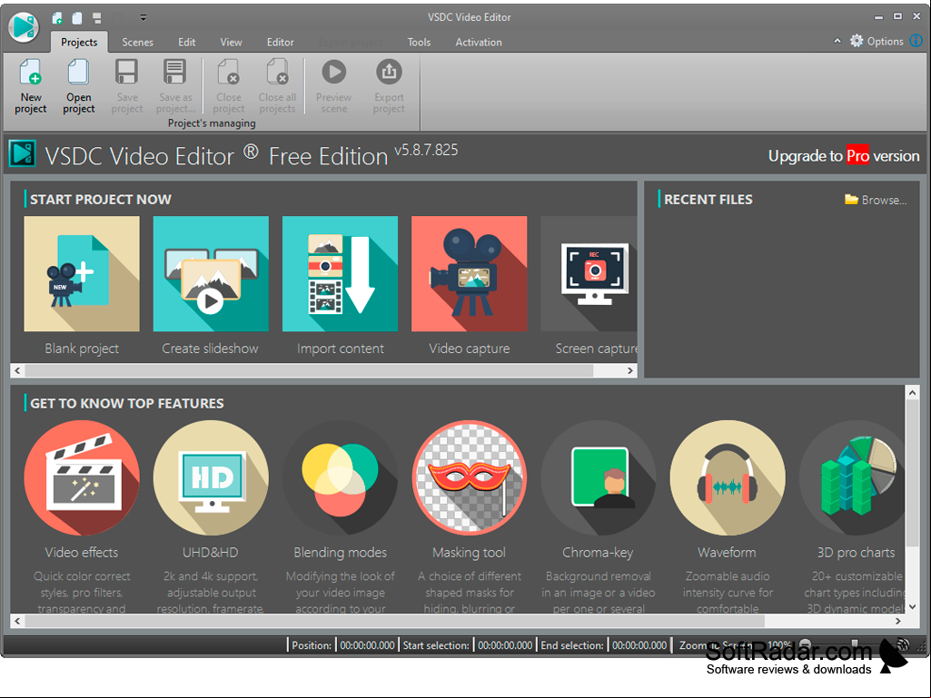Click left arrow of features horizontal scrollbar

(18, 621)
